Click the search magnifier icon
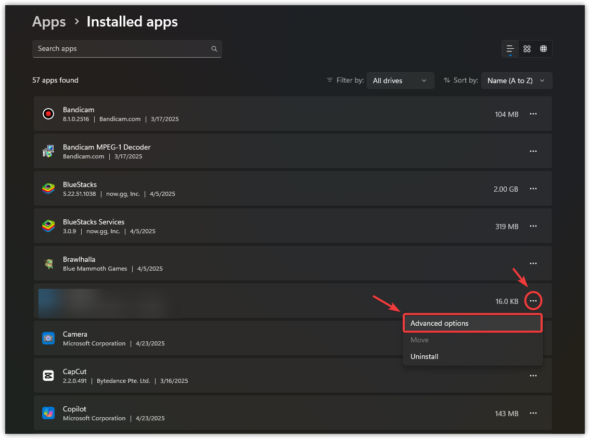The image size is (590, 439). 214,49
